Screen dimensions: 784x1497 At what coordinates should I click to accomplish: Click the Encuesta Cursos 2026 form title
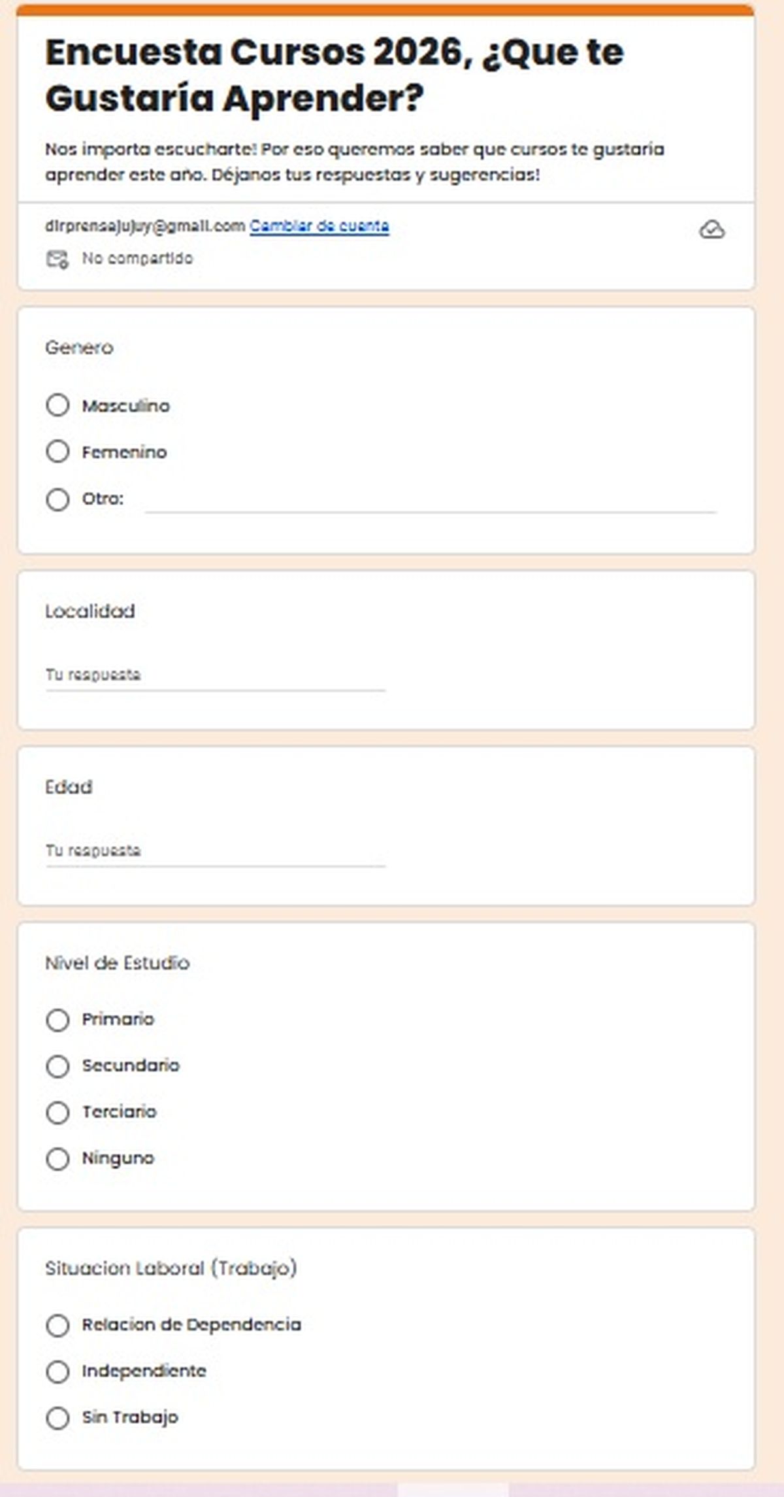point(334,75)
